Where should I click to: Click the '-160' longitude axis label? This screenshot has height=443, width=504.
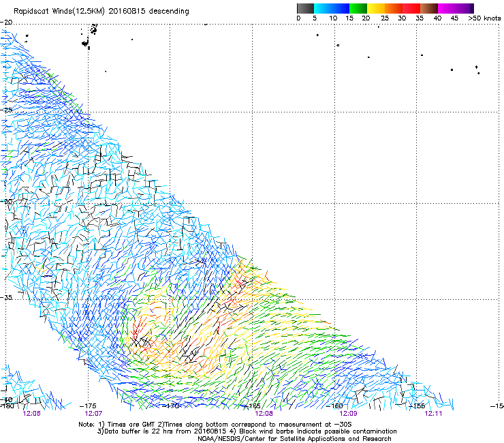tap(334, 406)
